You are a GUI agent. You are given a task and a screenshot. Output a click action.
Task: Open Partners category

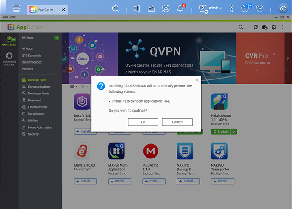[x=28, y=69]
